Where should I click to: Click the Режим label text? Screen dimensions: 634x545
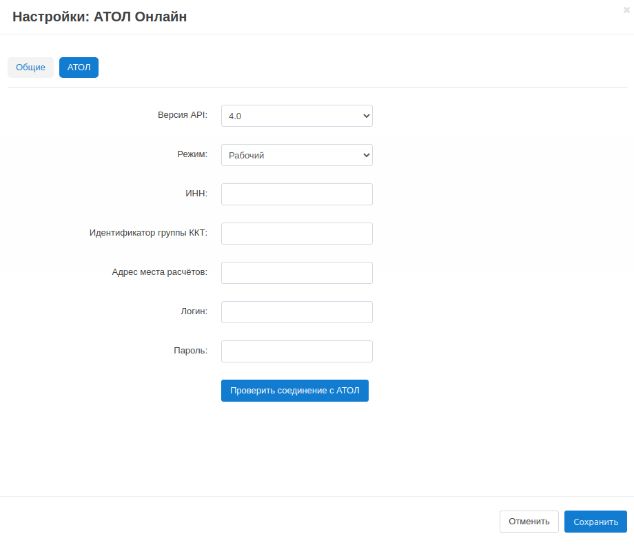click(x=192, y=154)
